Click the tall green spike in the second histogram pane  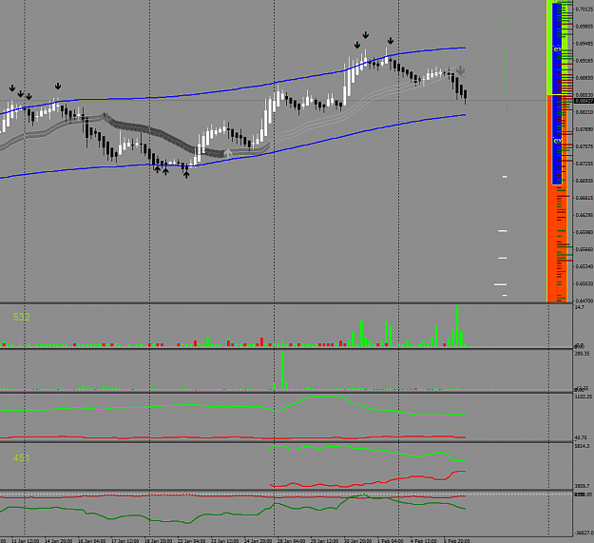click(282, 371)
